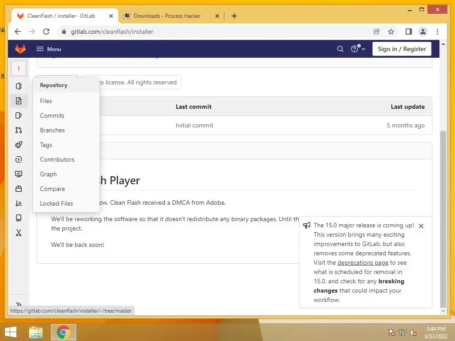Image resolution: width=455 pixels, height=341 pixels.
Task: Close the Downloads - Process Hacker tab
Action: [217, 16]
